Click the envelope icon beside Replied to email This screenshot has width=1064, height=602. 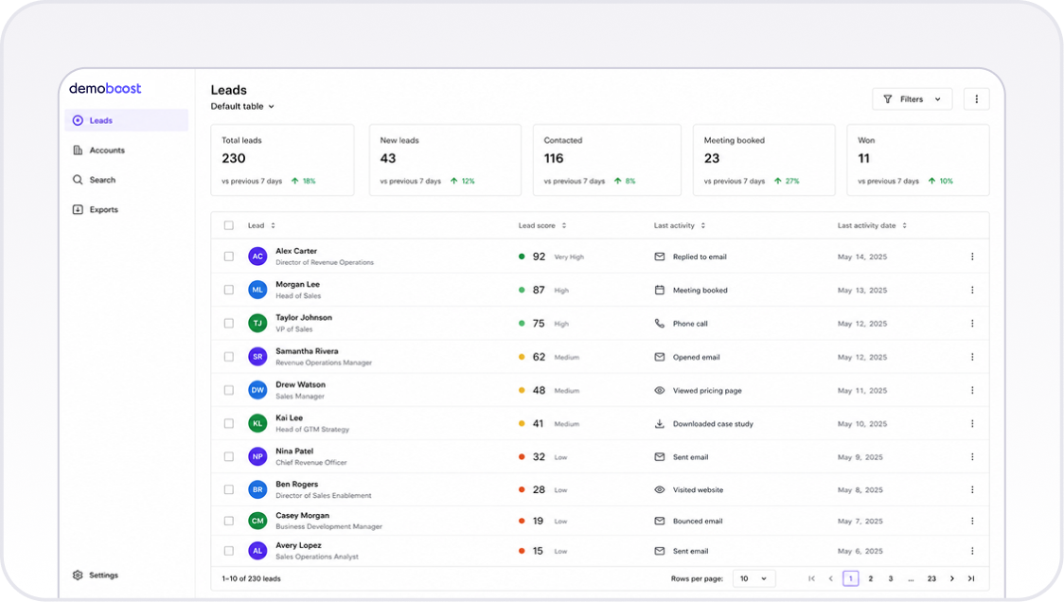point(659,257)
